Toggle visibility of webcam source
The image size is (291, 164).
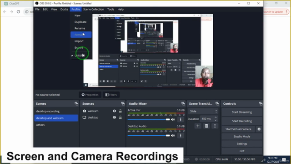(x=114, y=111)
